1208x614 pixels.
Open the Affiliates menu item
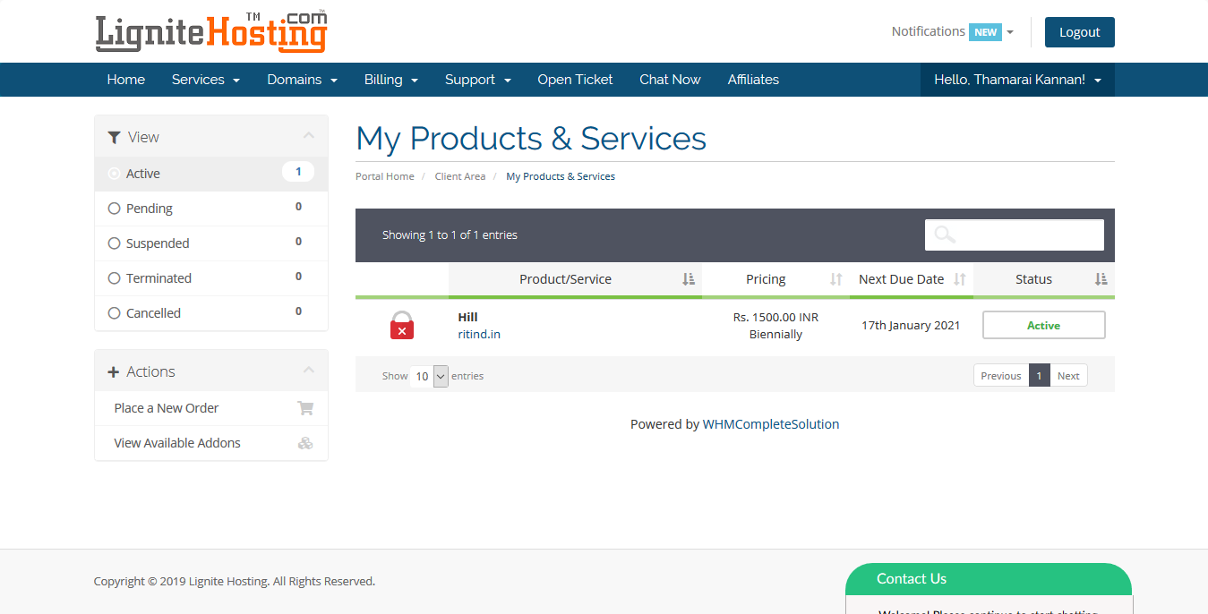(753, 80)
